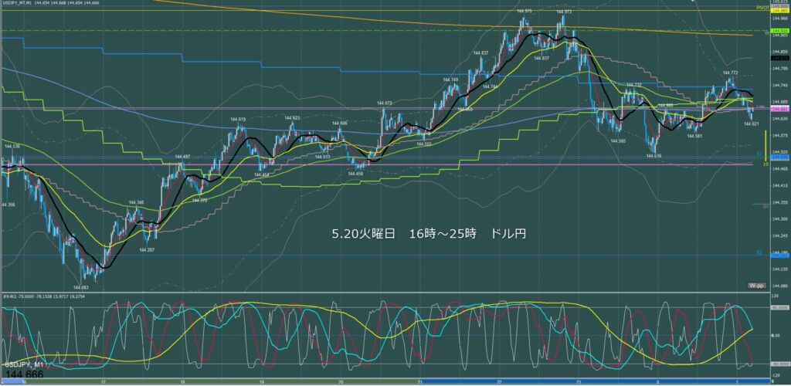This screenshot has height=386, width=791.
Task: Click the high price label 144.973
Action: coord(564,12)
